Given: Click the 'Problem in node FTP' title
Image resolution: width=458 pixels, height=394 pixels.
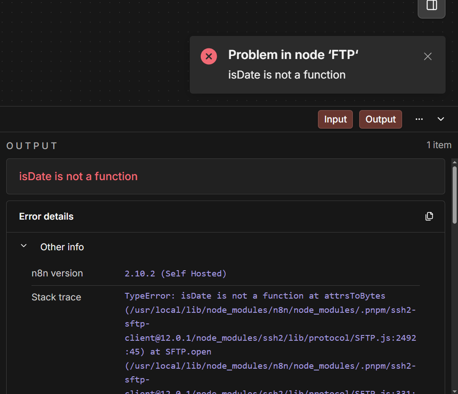Looking at the screenshot, I should coord(293,55).
